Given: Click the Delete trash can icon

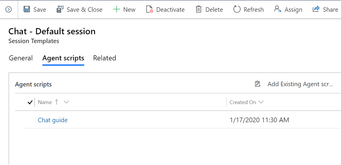Looking at the screenshot, I should coord(199,10).
